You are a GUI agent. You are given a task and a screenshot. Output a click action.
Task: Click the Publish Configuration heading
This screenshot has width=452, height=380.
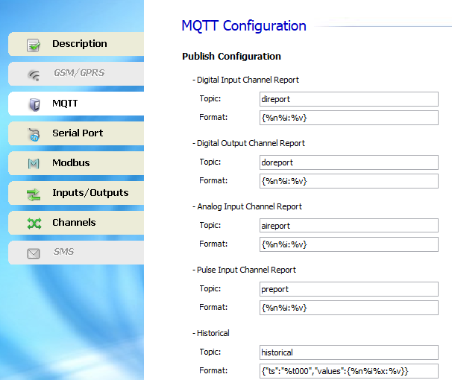coord(231,57)
